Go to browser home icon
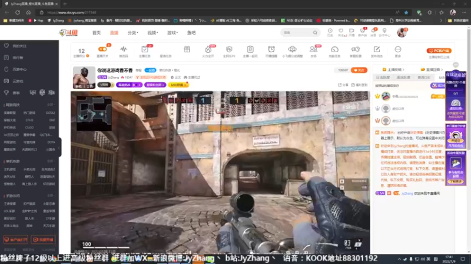Image resolution: width=471 pixels, height=264 pixels. pyautogui.click(x=28, y=12)
